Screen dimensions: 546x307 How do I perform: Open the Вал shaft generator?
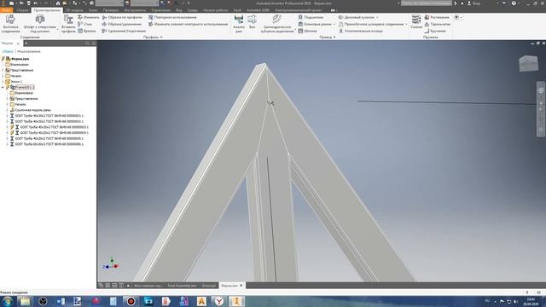pyautogui.click(x=253, y=21)
